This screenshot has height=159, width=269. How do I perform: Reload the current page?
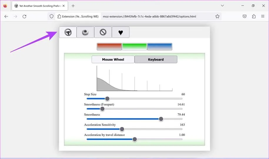[24, 16]
